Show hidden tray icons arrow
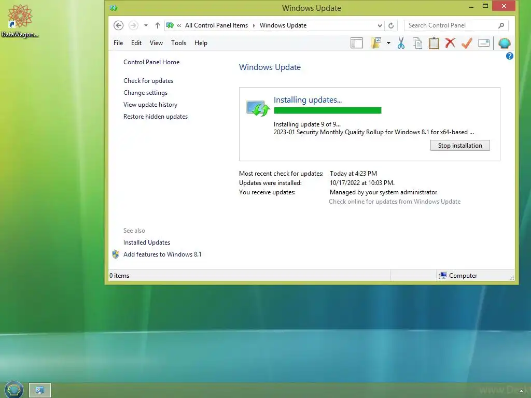The width and height of the screenshot is (531, 398). [x=521, y=391]
